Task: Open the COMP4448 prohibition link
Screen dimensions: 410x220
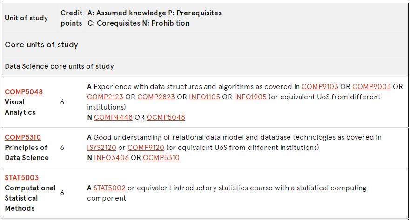Action: coord(113,117)
